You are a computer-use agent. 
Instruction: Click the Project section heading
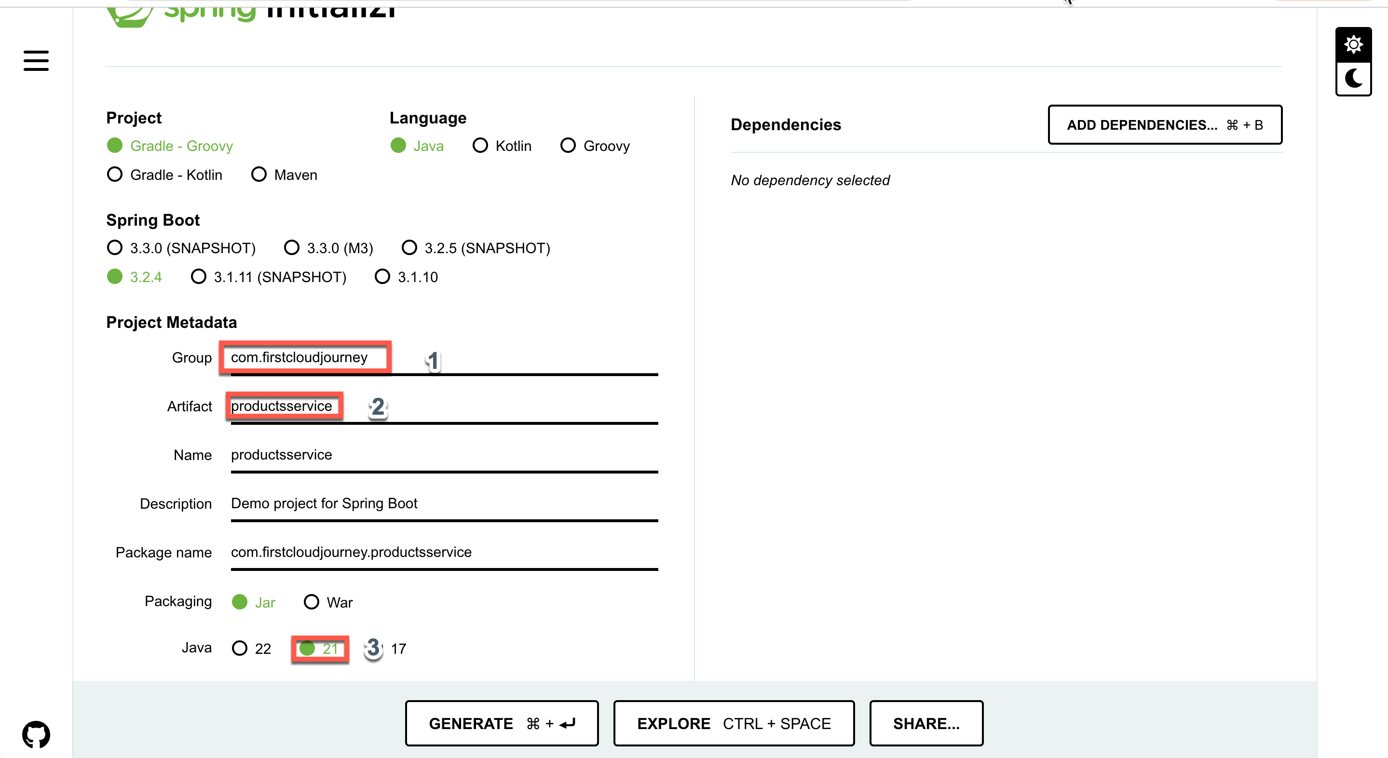(134, 118)
